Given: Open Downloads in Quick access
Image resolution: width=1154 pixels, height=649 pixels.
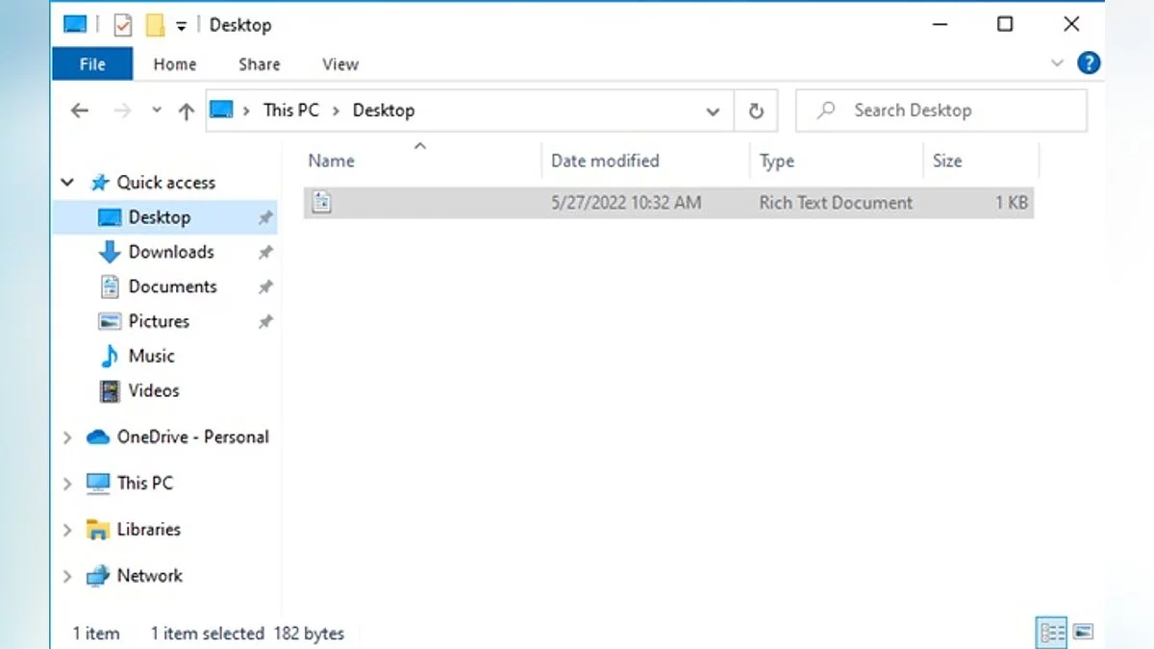Looking at the screenshot, I should (170, 252).
